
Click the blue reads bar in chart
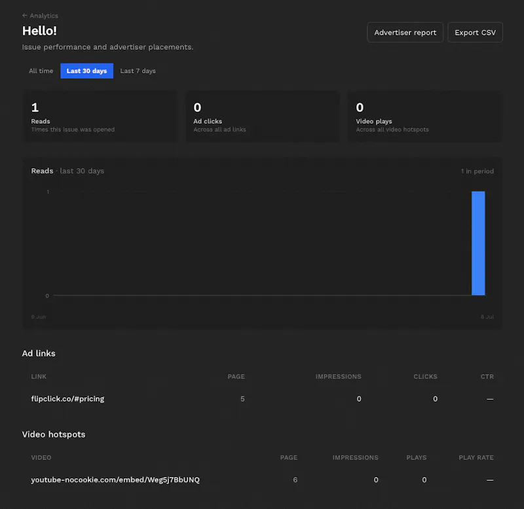[478, 243]
